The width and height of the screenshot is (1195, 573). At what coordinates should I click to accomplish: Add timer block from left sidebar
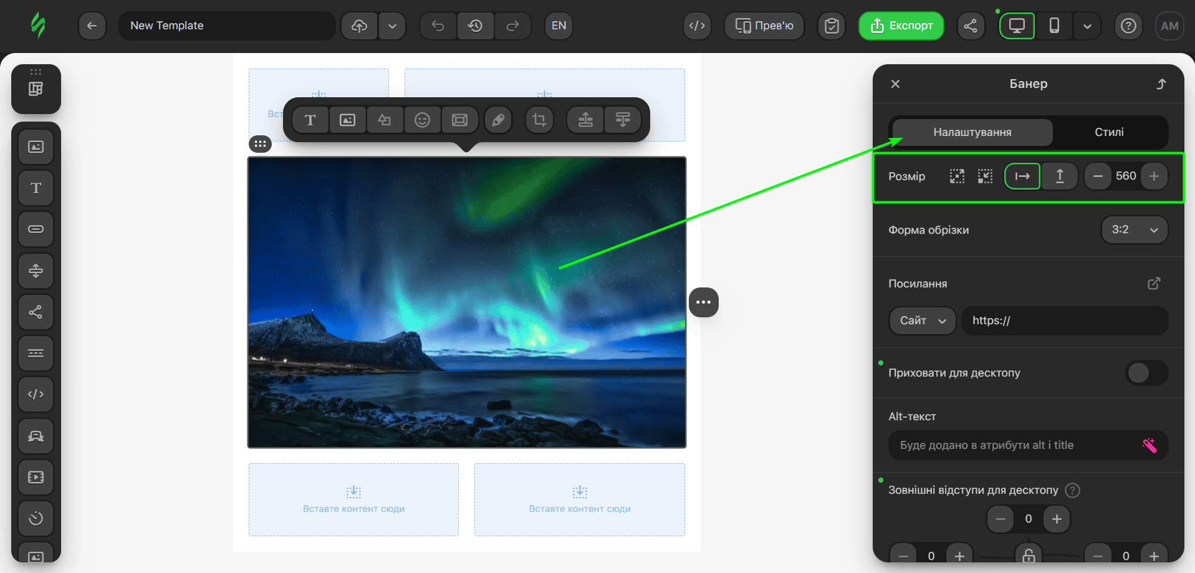pyautogui.click(x=36, y=518)
